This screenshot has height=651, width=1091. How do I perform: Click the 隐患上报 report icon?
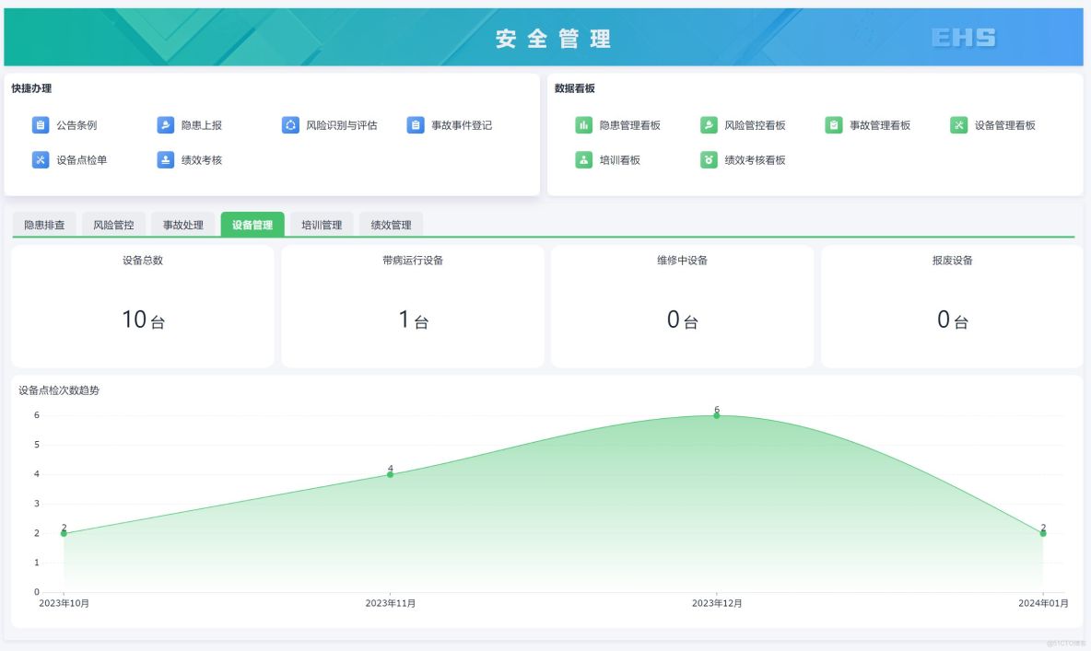click(x=166, y=124)
